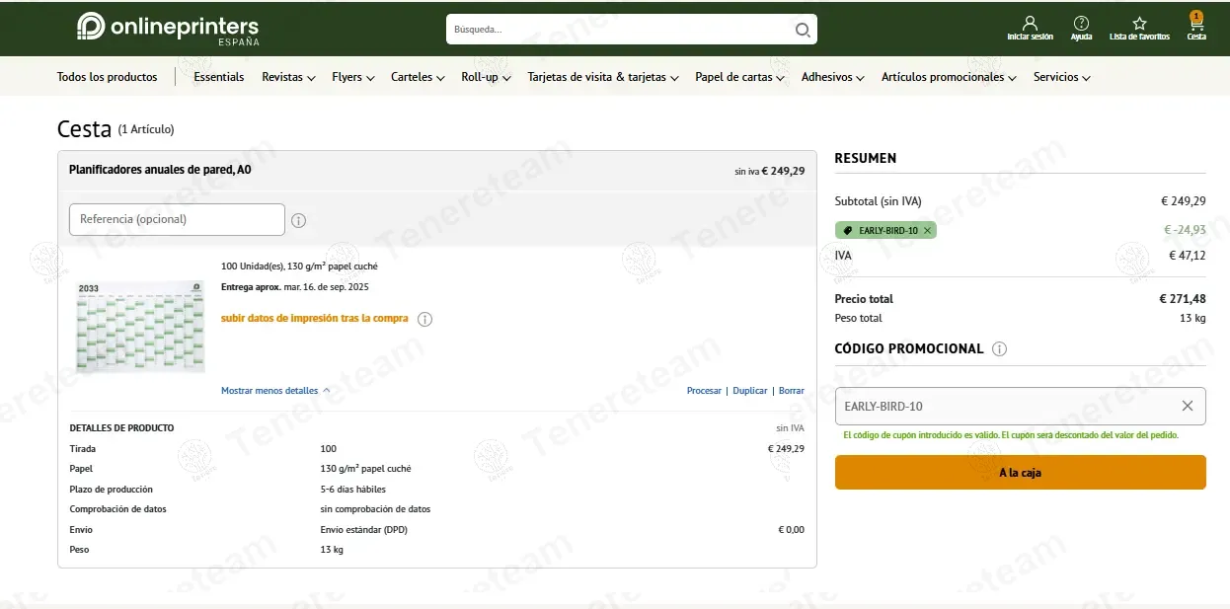Click info icon beside subir datos de impresión

pos(424,319)
